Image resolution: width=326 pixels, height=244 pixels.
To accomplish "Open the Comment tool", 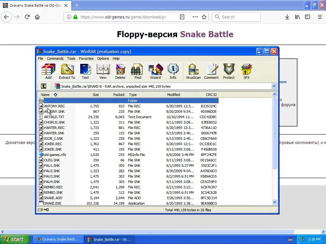I will coord(211,71).
